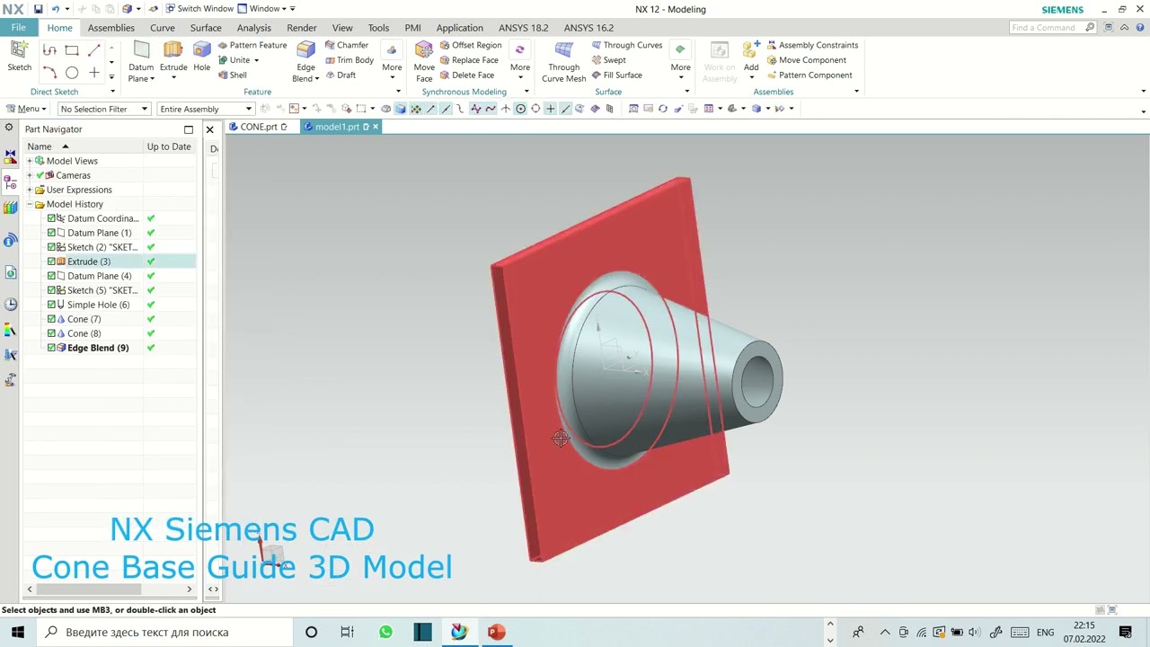Switch to the Analysis ribbon tab
1150x647 pixels.
253,28
